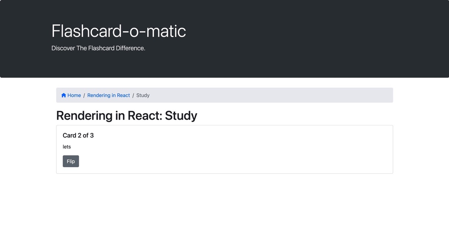Click the word Study in the large heading

tap(181, 115)
